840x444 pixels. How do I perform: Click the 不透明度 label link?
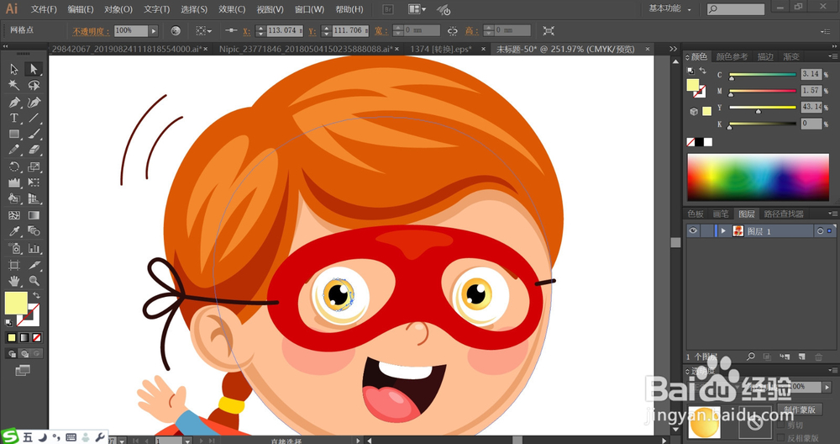click(x=91, y=32)
